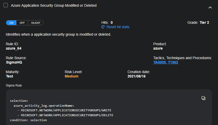Open the Reset hit stats link
Image resolution: width=218 pixels, height=125 pixels.
(118, 27)
